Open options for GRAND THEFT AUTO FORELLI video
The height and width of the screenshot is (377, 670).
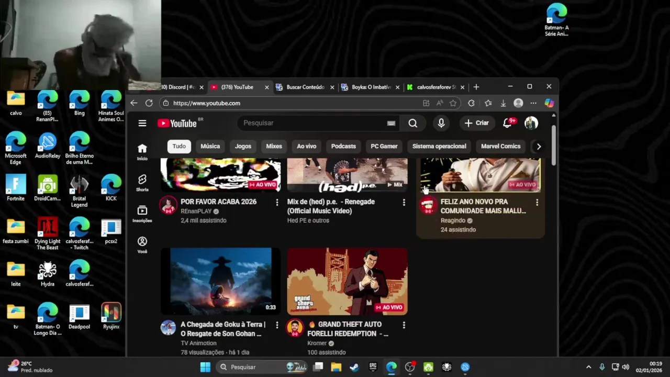[404, 325]
